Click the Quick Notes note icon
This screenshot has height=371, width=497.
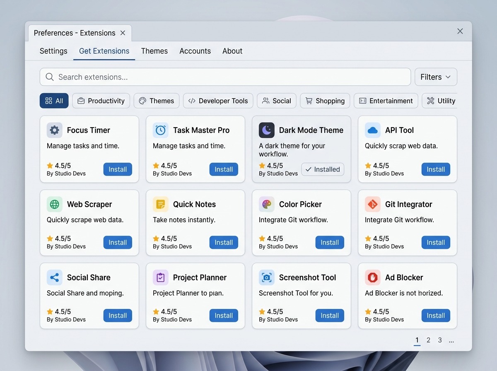click(160, 204)
